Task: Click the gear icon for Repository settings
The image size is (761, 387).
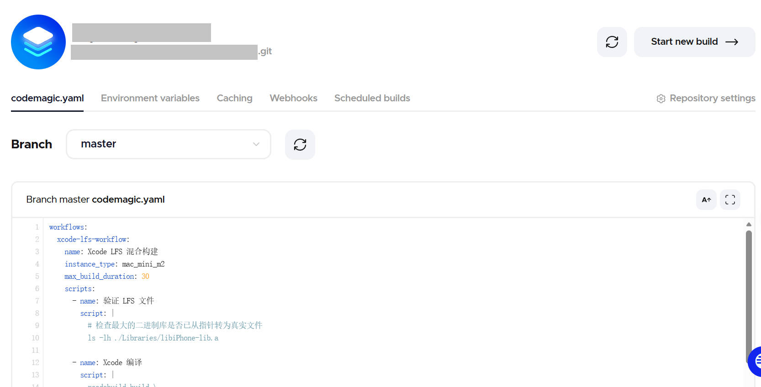Action: pyautogui.click(x=661, y=99)
